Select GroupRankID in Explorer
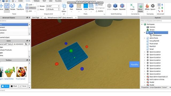This screenshot has height=96, width=171. [154, 41]
